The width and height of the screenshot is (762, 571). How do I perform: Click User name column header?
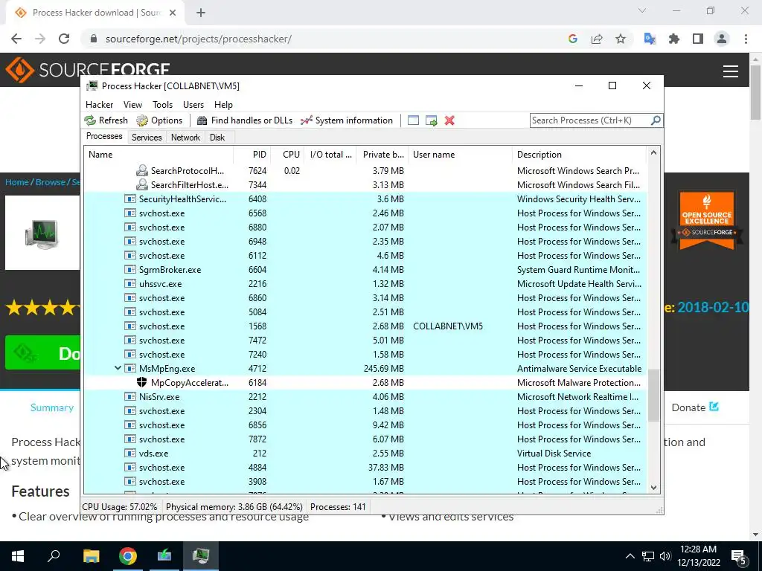pos(460,155)
